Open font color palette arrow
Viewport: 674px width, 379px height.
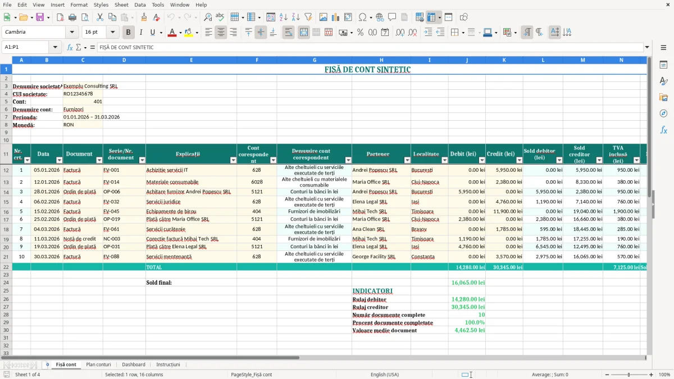[x=180, y=33]
